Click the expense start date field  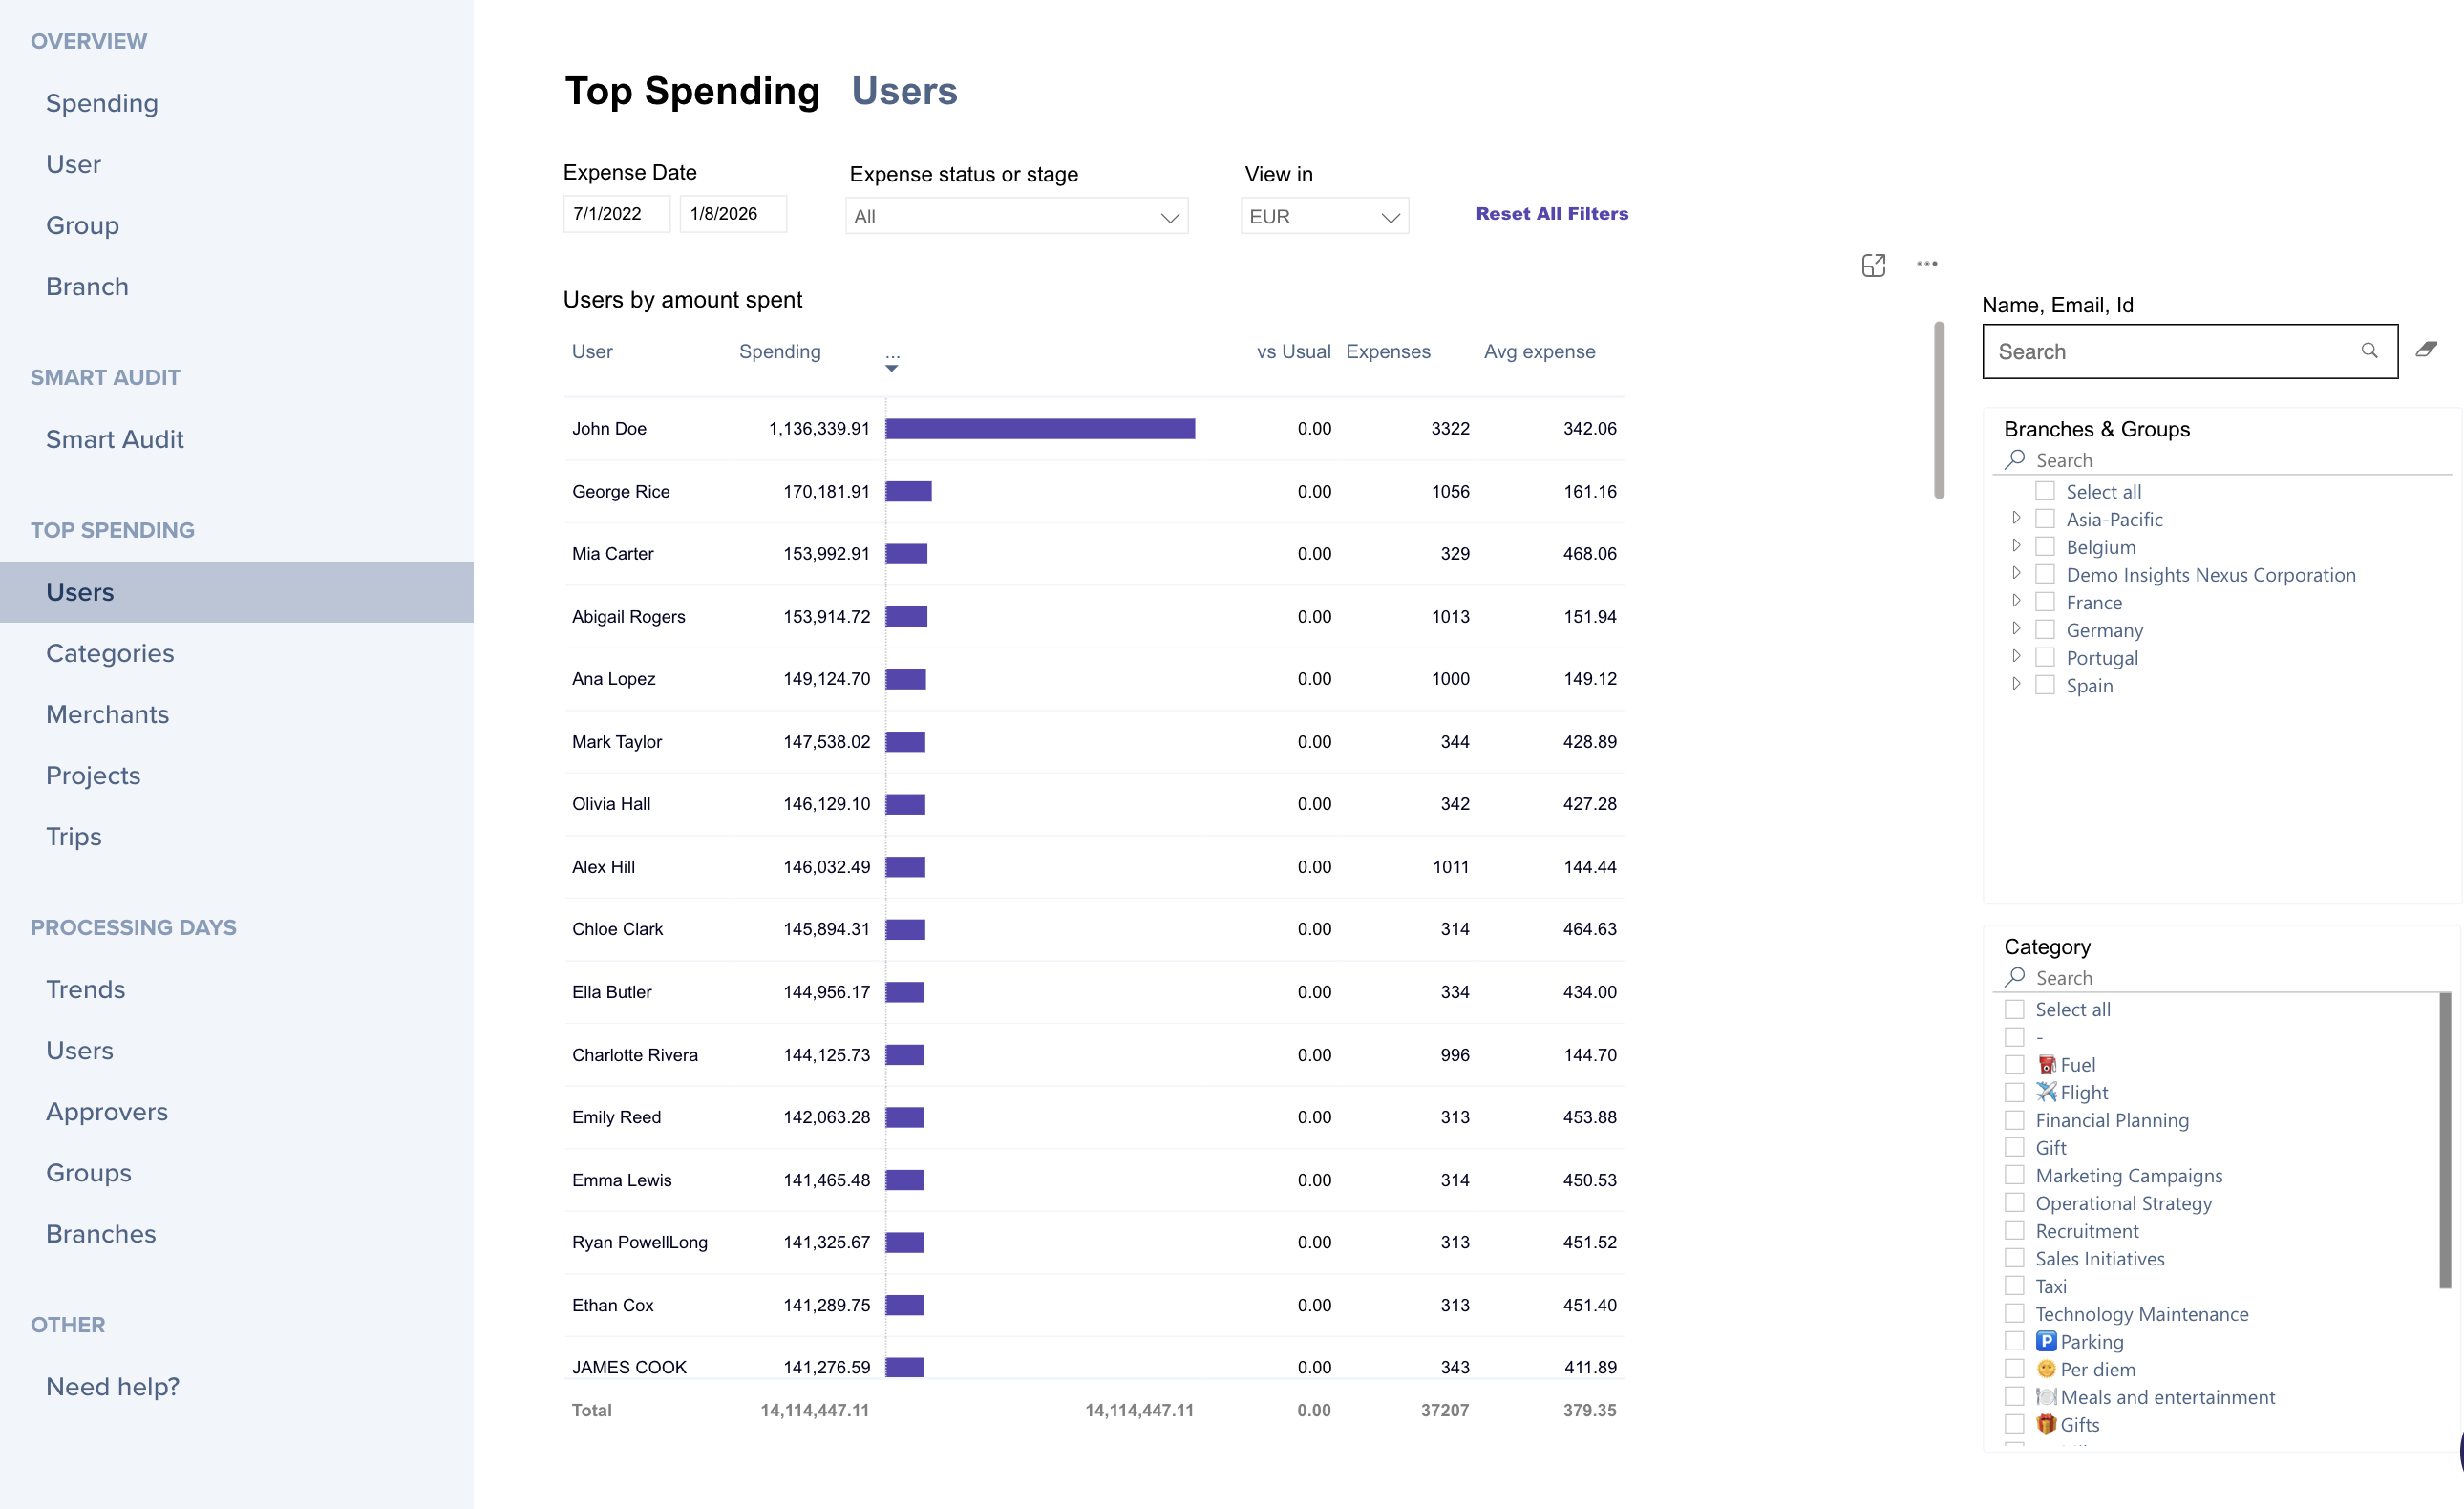(x=615, y=214)
